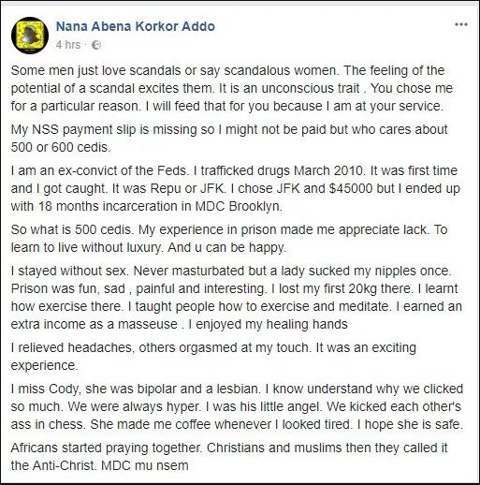Click the text 'MDC Brooklyn' in the post
The width and height of the screenshot is (480, 485).
(239, 206)
